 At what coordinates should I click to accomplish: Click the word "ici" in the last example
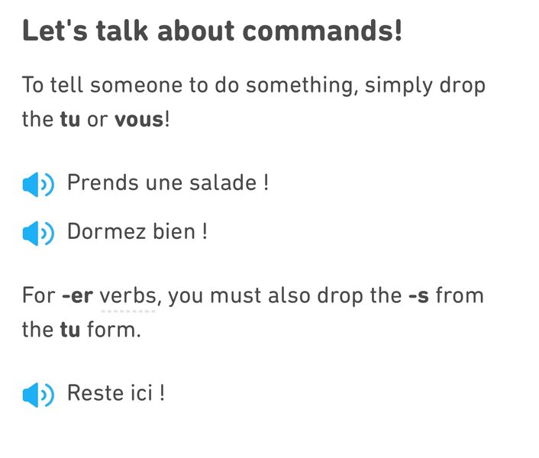coord(142,392)
